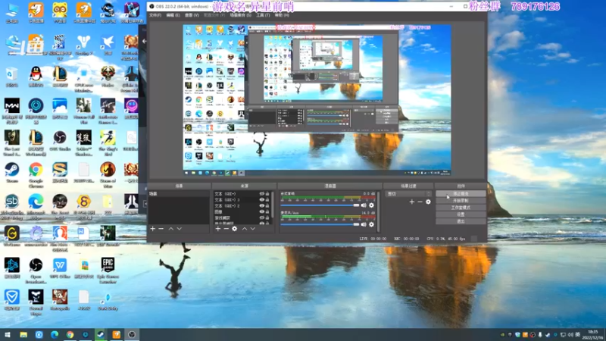Open the scene transition type dropdown
The height and width of the screenshot is (341, 606).
(x=409, y=194)
